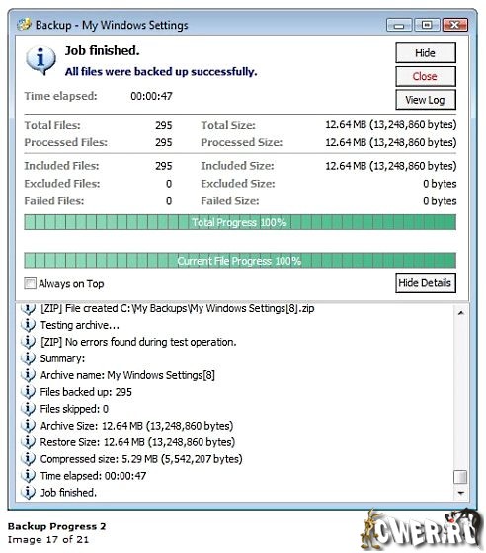Click the large info balloon icon
This screenshot has height=553, width=486.
coord(40,60)
